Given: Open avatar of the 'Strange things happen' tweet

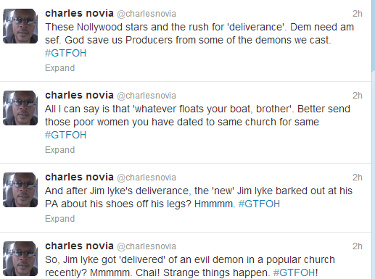Looking at the screenshot, I should tap(20, 259).
